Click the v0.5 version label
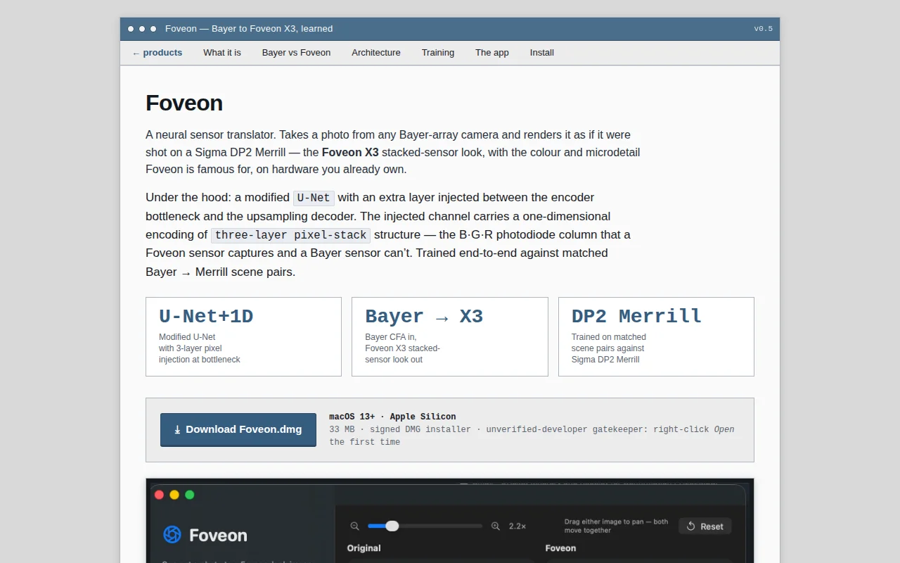Screen dimensions: 900x563 [x=764, y=29]
